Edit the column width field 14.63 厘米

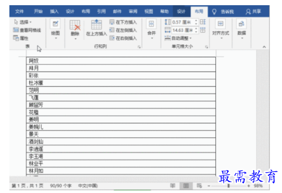click(182, 30)
